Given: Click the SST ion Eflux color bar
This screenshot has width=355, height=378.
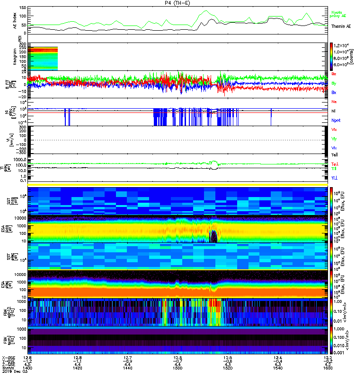Looking at the screenshot, I should click(331, 201).
